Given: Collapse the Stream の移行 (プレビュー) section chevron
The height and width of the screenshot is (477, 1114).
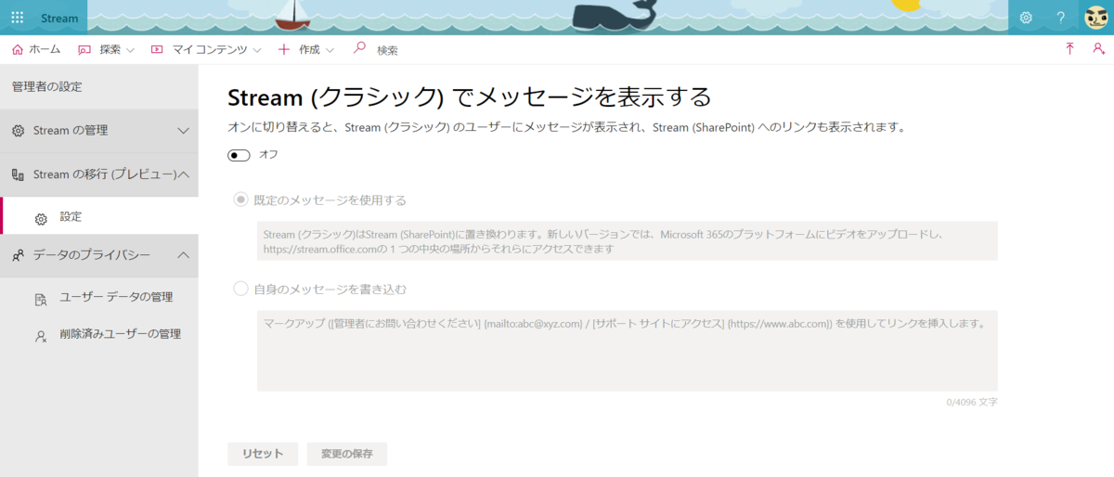Looking at the screenshot, I should point(184,174).
